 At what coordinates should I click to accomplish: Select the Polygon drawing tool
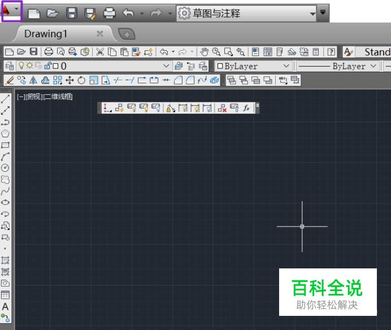pos(5,133)
